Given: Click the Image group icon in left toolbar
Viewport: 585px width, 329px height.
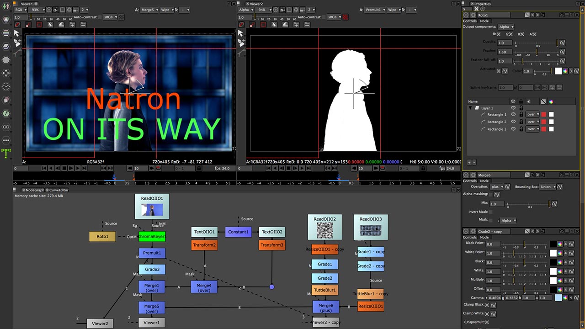Looking at the screenshot, I should tap(6, 20).
